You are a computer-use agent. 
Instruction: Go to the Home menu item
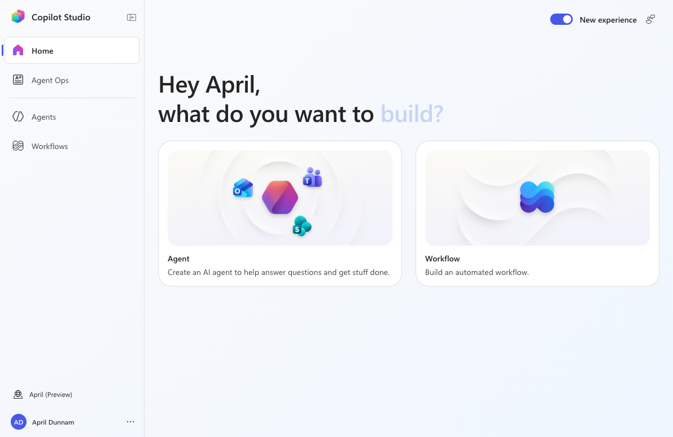pyautogui.click(x=72, y=50)
